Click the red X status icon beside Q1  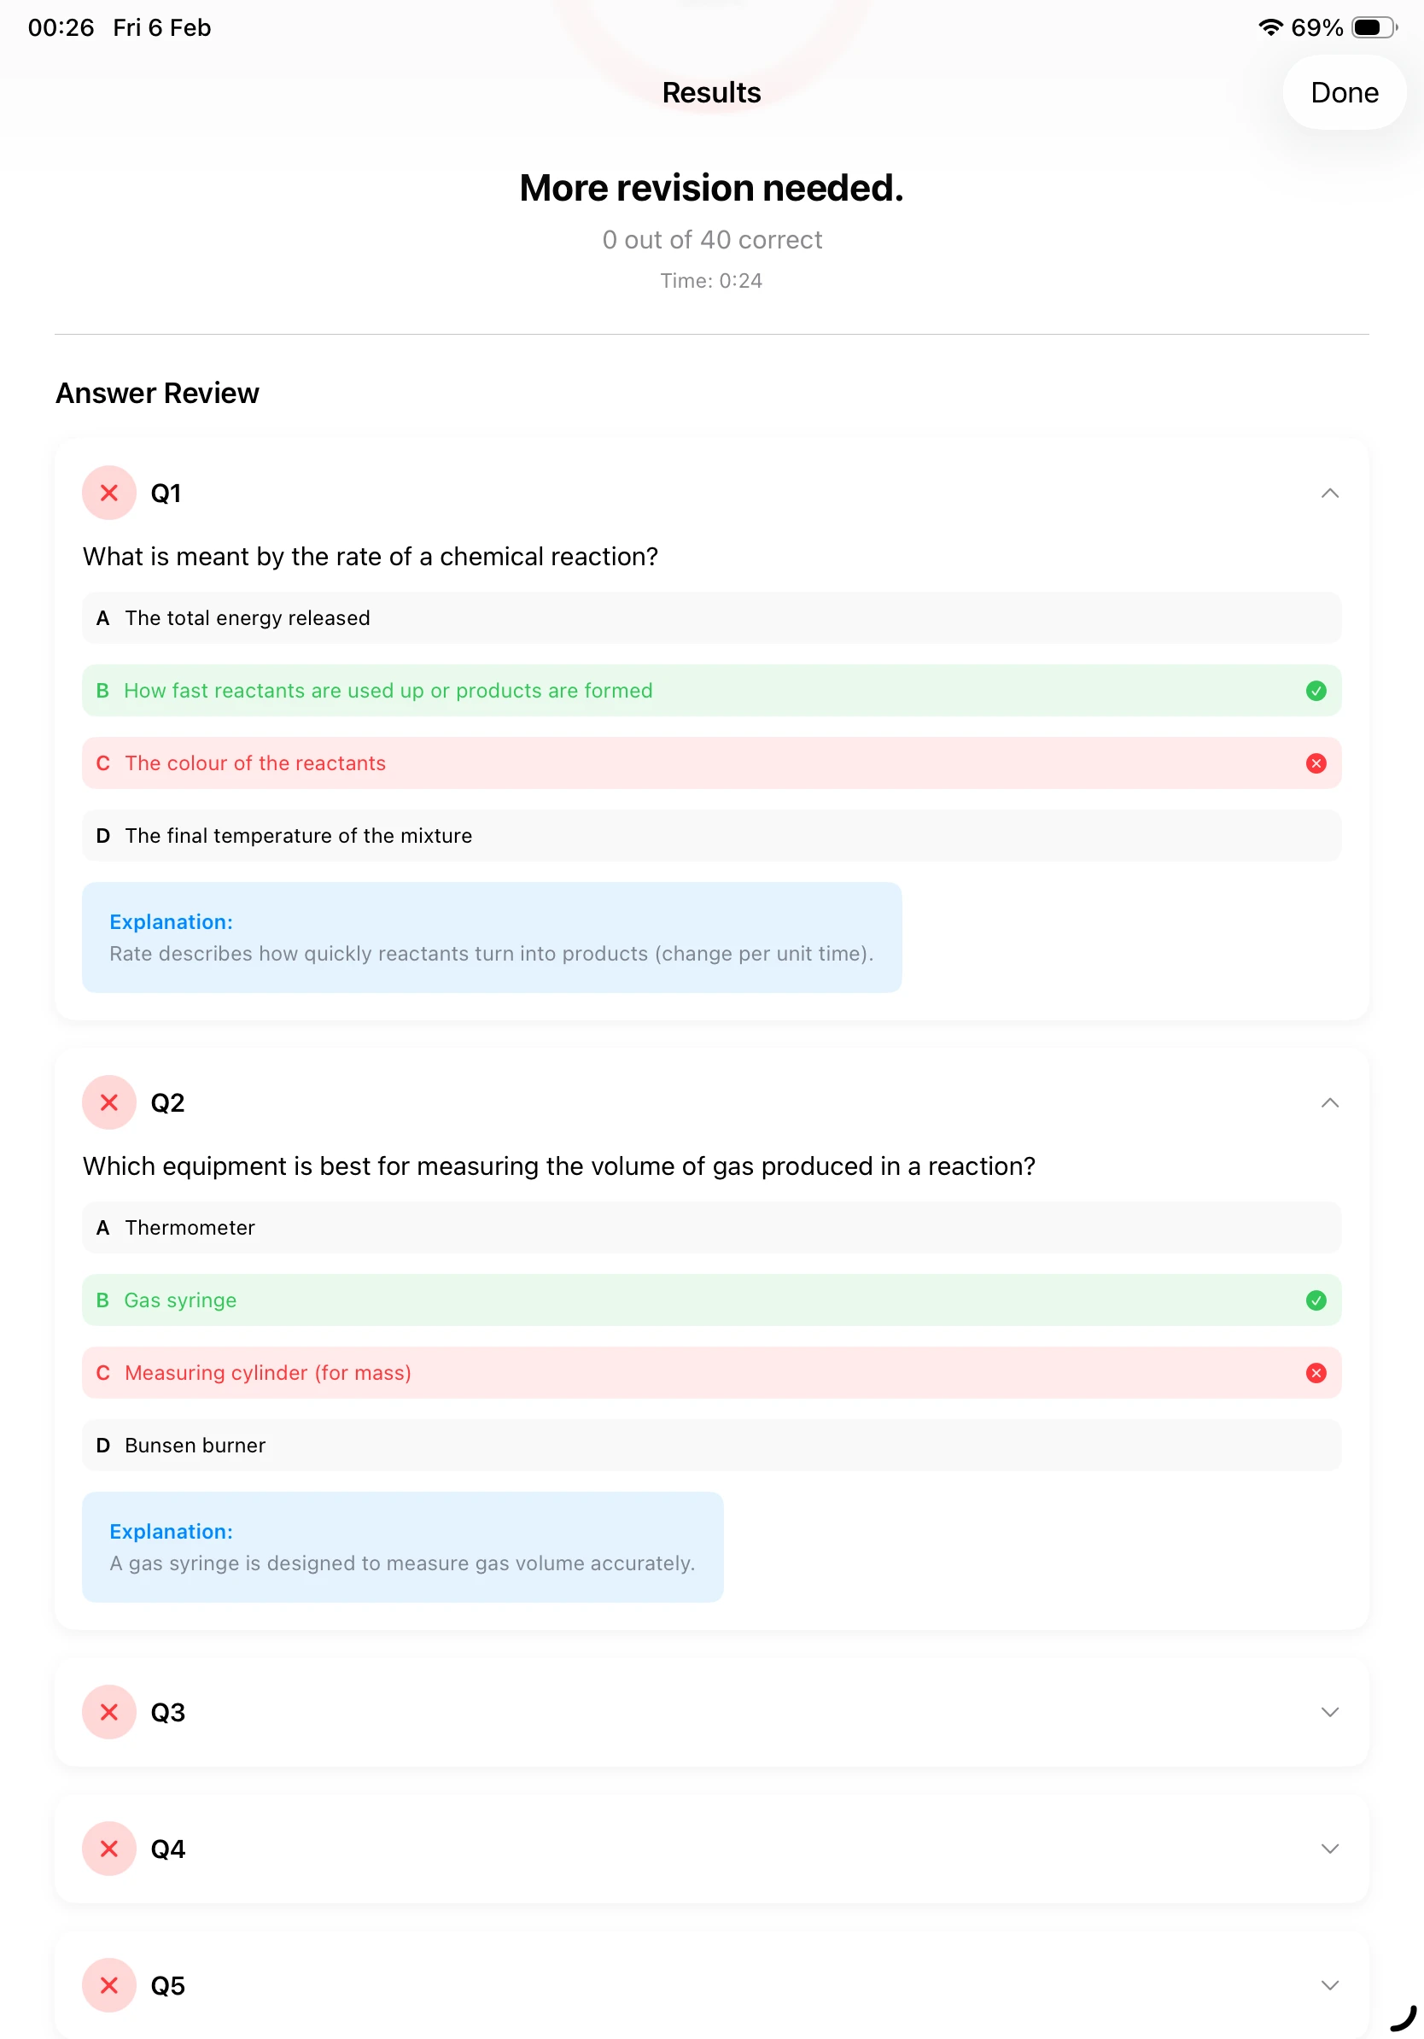(108, 494)
